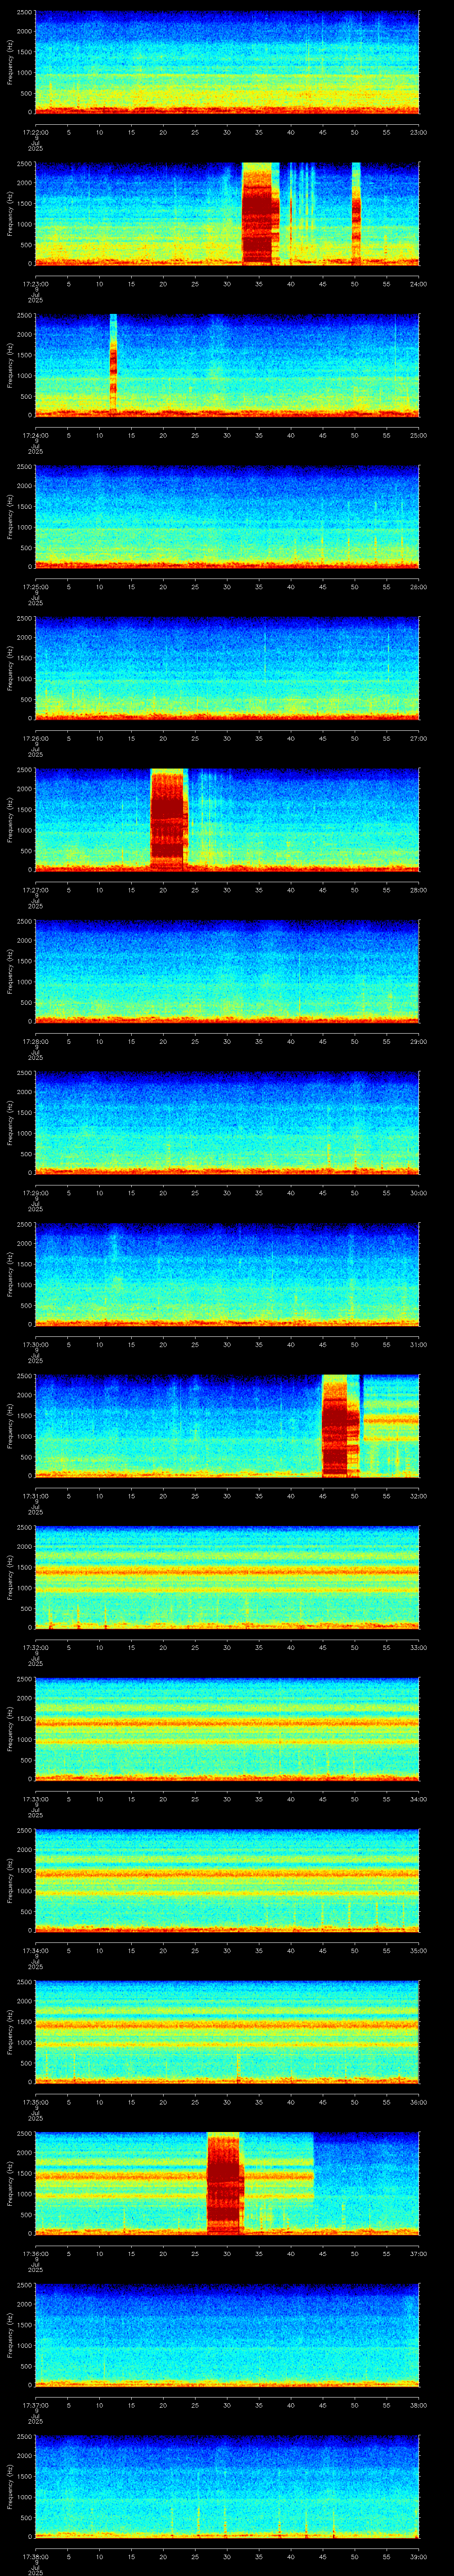Click the 17:33:00 start time label
Image resolution: width=454 pixels, height=2576 pixels.
click(35, 1799)
